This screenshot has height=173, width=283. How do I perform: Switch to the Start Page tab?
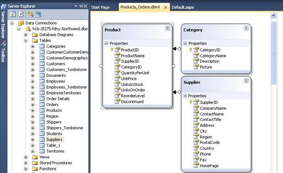point(100,8)
